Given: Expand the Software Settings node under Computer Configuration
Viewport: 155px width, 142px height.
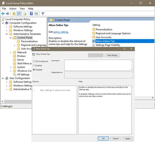Looking at the screenshot, I should (7, 27).
